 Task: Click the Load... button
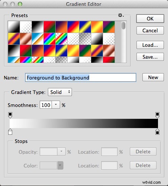pyautogui.click(x=150, y=45)
